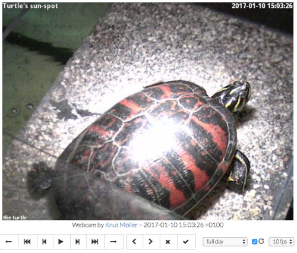The image size is (297, 253).
Task: Toggle the auto-refresh checkbox
Action: (254, 242)
